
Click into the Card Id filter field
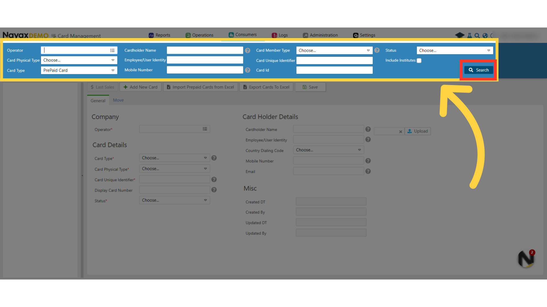(x=334, y=70)
